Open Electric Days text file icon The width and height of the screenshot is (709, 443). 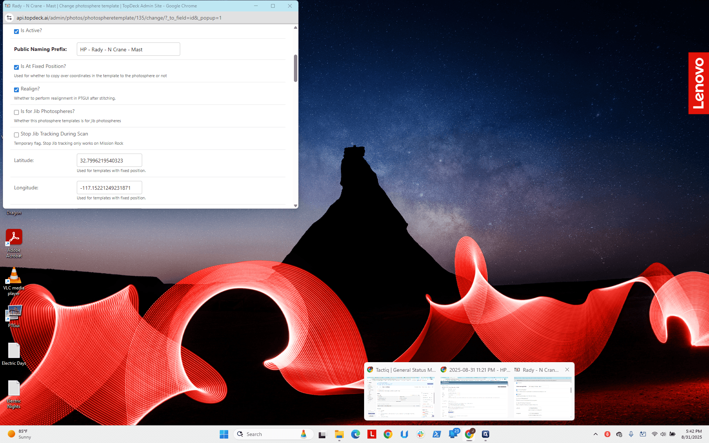pyautogui.click(x=14, y=354)
